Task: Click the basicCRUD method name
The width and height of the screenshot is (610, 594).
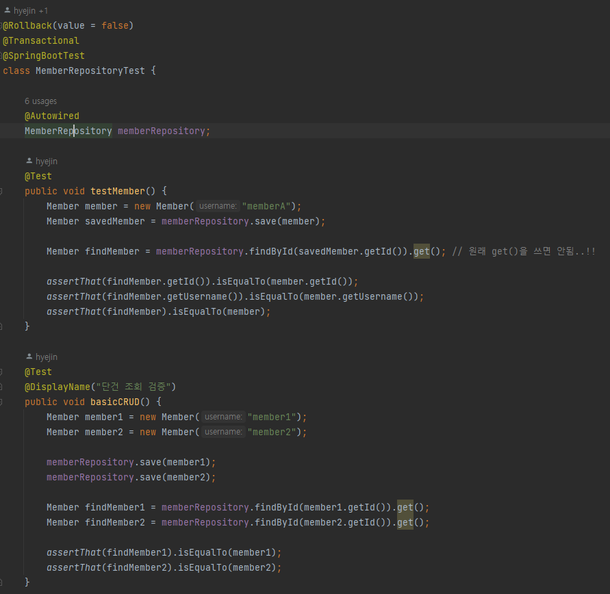Action: 115,402
